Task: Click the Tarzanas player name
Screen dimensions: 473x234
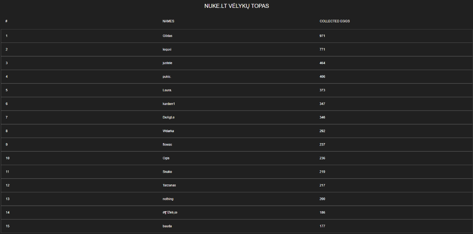Action: [x=169, y=185]
